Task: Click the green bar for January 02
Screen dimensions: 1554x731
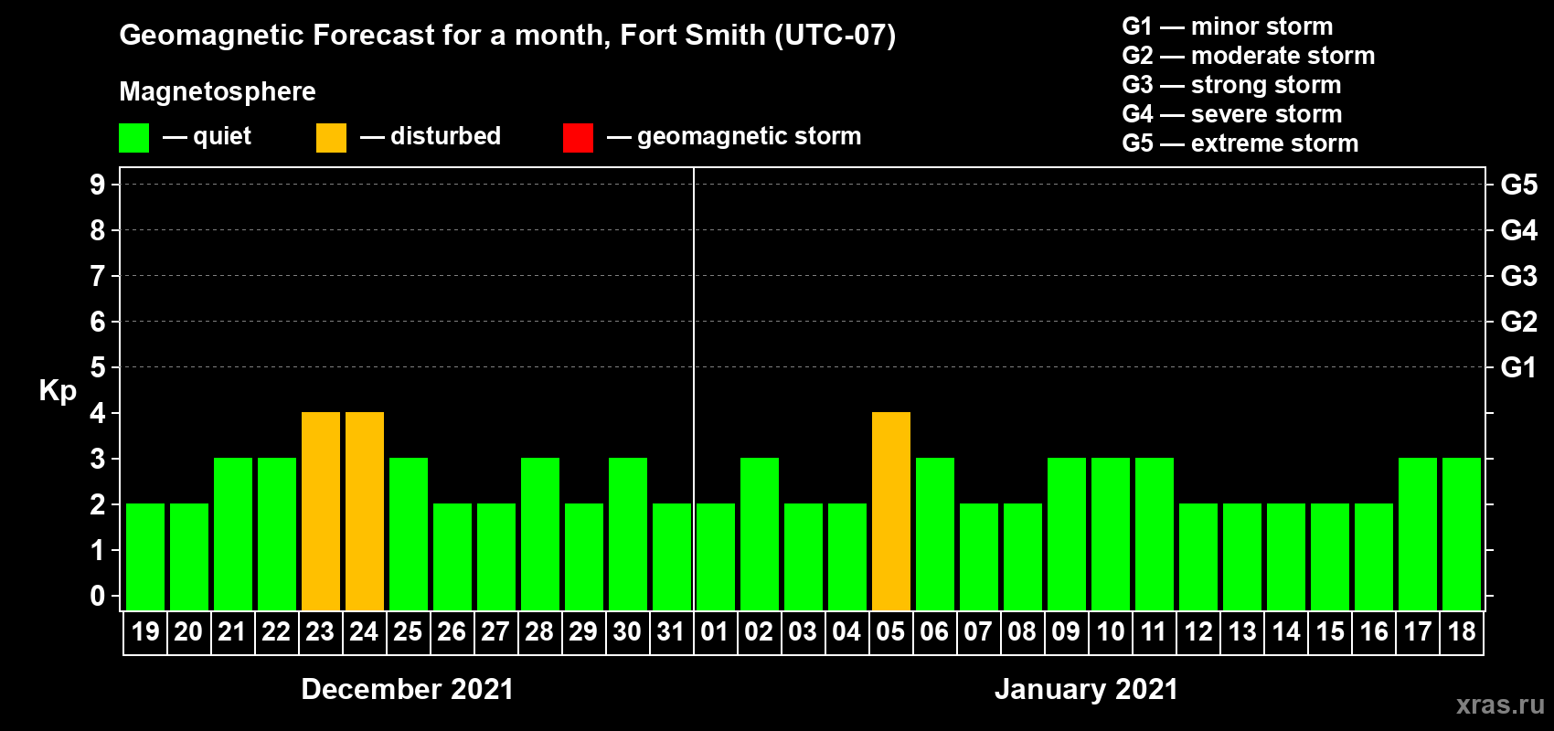Action: (760, 535)
